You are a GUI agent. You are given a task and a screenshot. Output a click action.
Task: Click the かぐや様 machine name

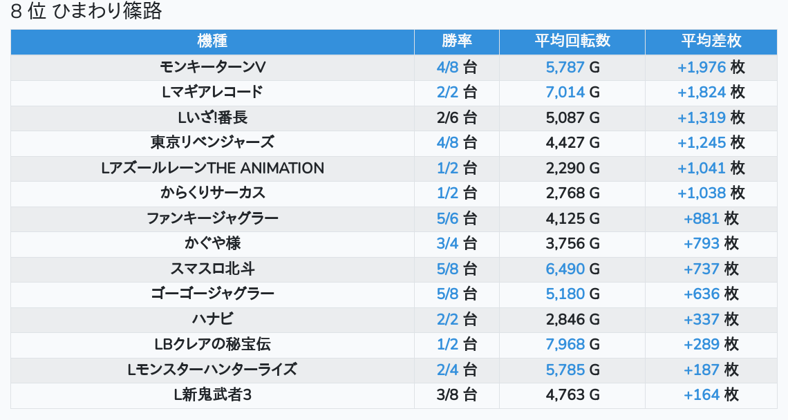click(212, 243)
